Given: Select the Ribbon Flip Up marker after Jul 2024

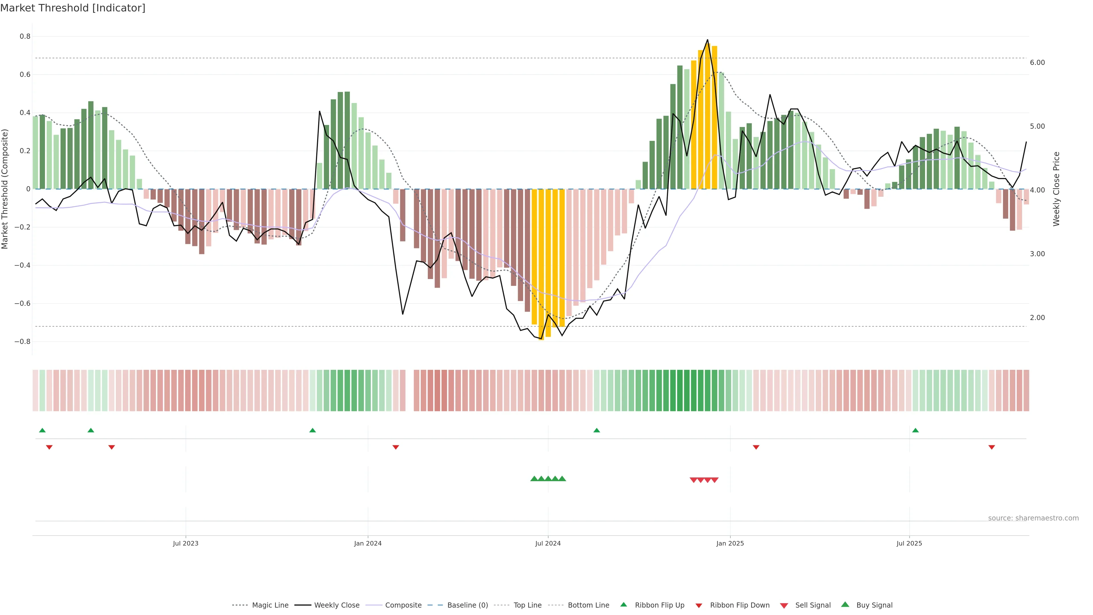Looking at the screenshot, I should (x=597, y=430).
